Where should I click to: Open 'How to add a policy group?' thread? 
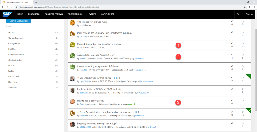coord(91,101)
